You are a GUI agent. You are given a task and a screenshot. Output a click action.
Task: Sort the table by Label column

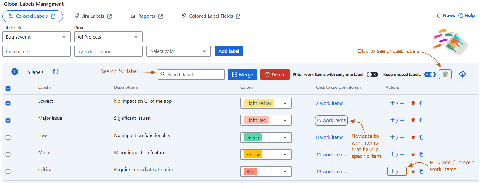point(44,88)
